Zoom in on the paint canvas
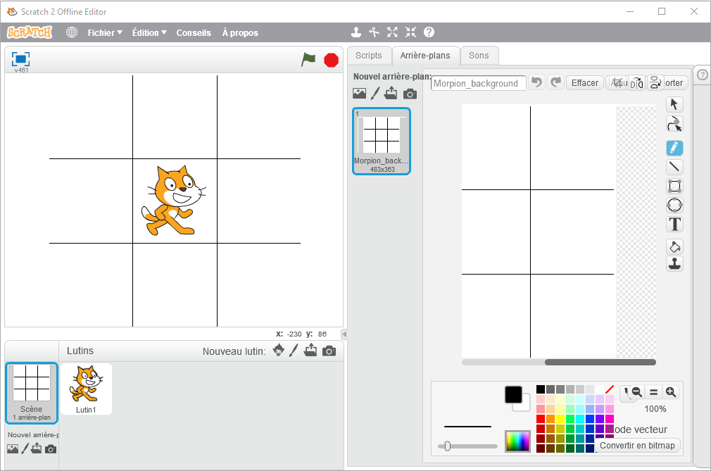The height and width of the screenshot is (471, 711). (x=671, y=392)
